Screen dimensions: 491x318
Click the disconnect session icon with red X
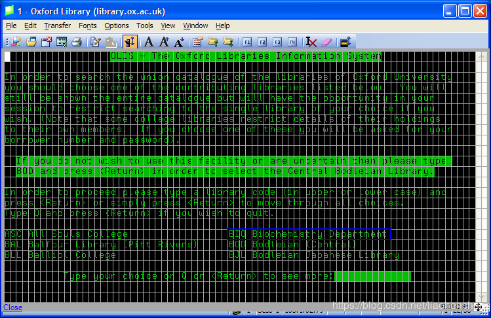tap(47, 42)
